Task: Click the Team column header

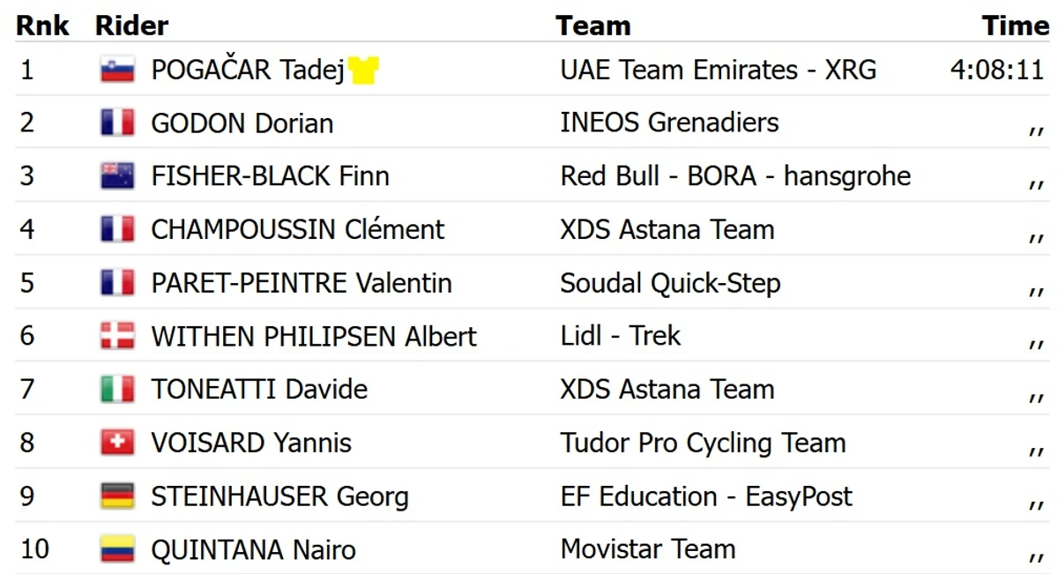Action: (x=592, y=26)
